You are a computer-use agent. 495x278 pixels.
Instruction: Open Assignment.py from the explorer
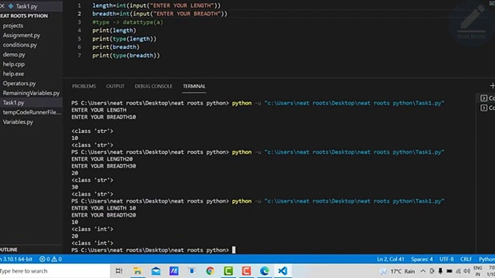coord(21,35)
